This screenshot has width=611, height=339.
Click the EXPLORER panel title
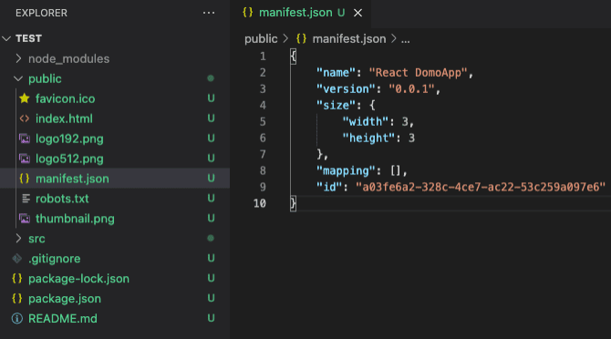(x=41, y=13)
